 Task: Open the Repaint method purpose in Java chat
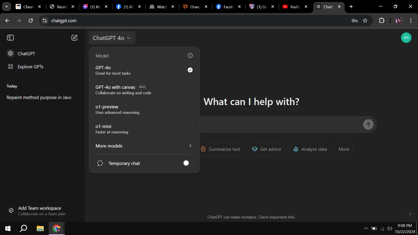(x=42, y=97)
